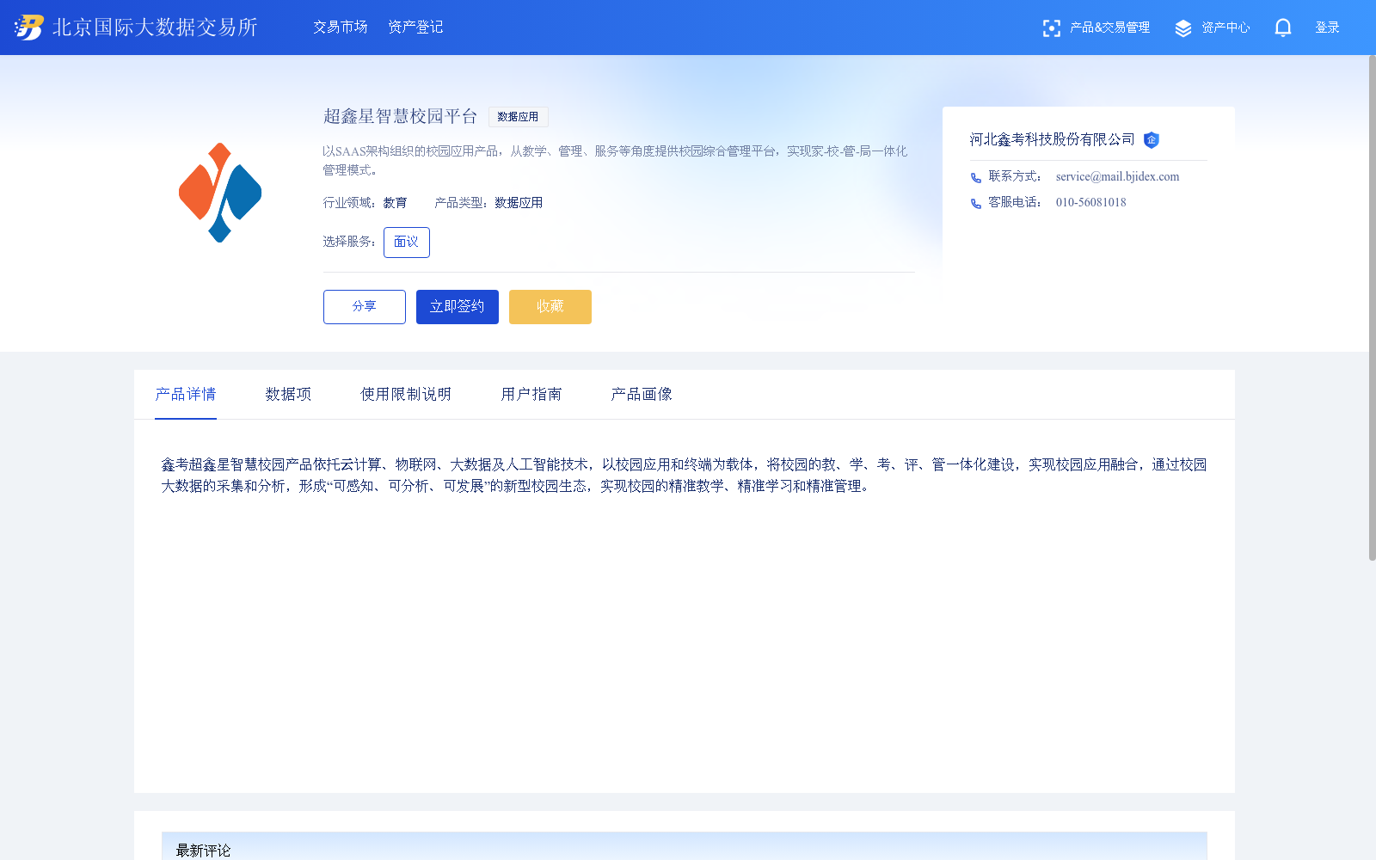Click company name 河北鑫考科技股份有限公司
Screen dimensions: 1376x860
pos(1052,139)
